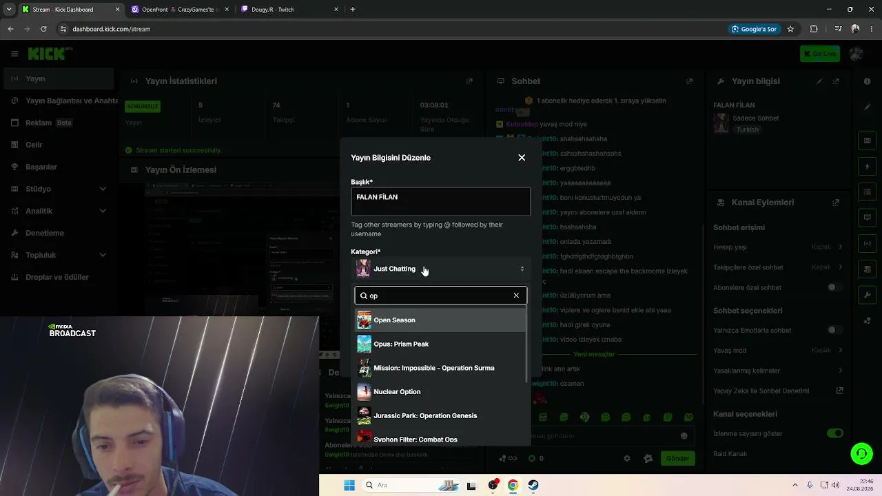Expand the Stüdyo sidebar section
882x496 pixels.
click(x=58, y=189)
